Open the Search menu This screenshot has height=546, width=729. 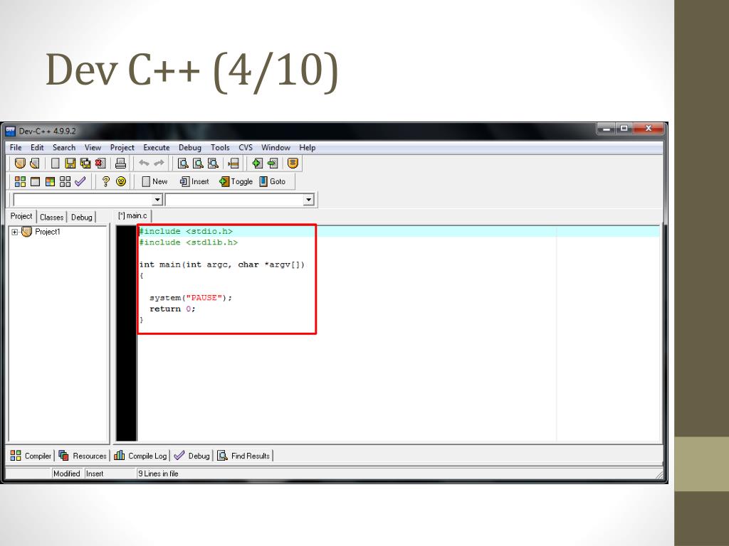63,148
